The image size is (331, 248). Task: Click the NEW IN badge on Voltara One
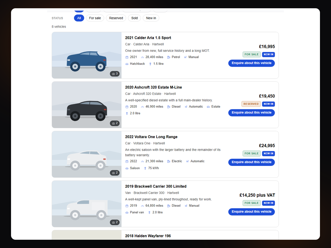click(268, 154)
